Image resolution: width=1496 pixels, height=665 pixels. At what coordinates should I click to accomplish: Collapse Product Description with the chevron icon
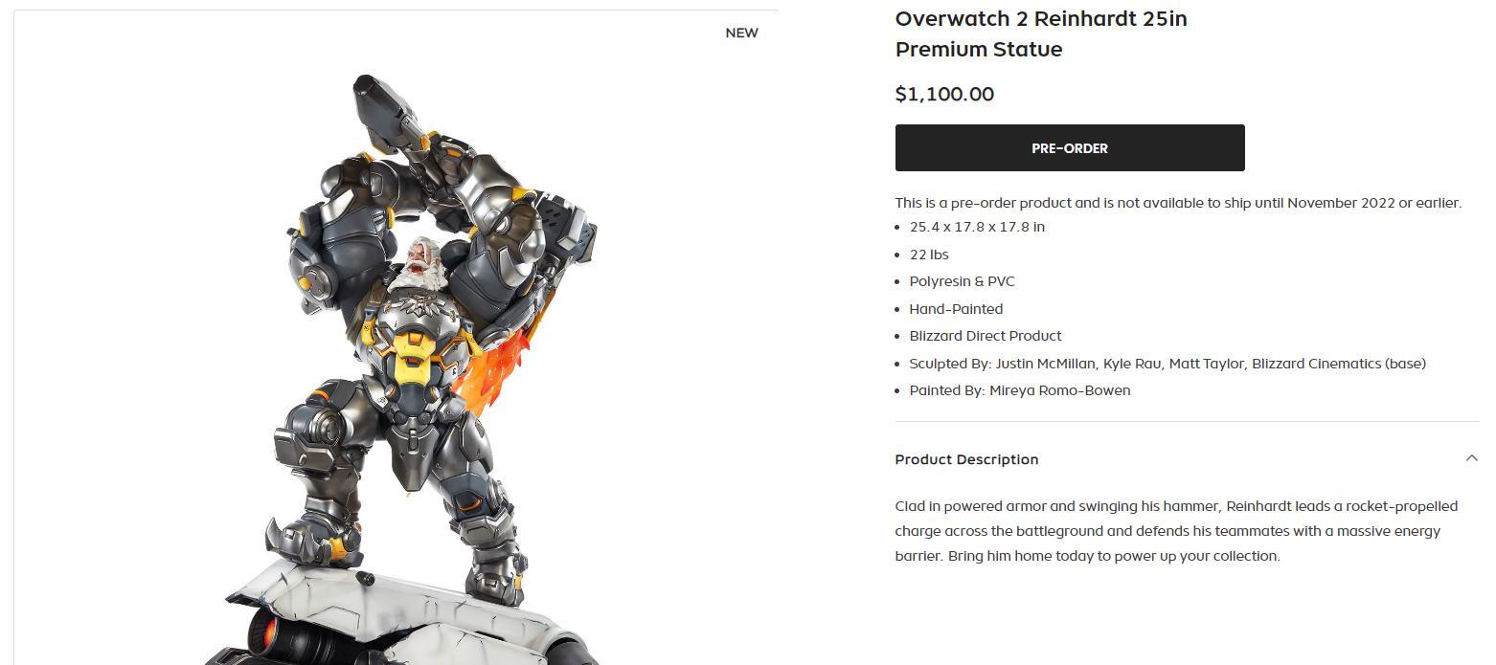(1471, 458)
